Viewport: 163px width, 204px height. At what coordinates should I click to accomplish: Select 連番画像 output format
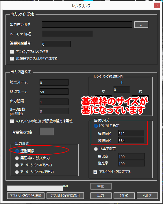pyautogui.click(x=17, y=151)
